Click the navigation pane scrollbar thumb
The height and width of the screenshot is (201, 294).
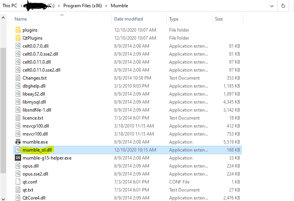tap(3, 110)
